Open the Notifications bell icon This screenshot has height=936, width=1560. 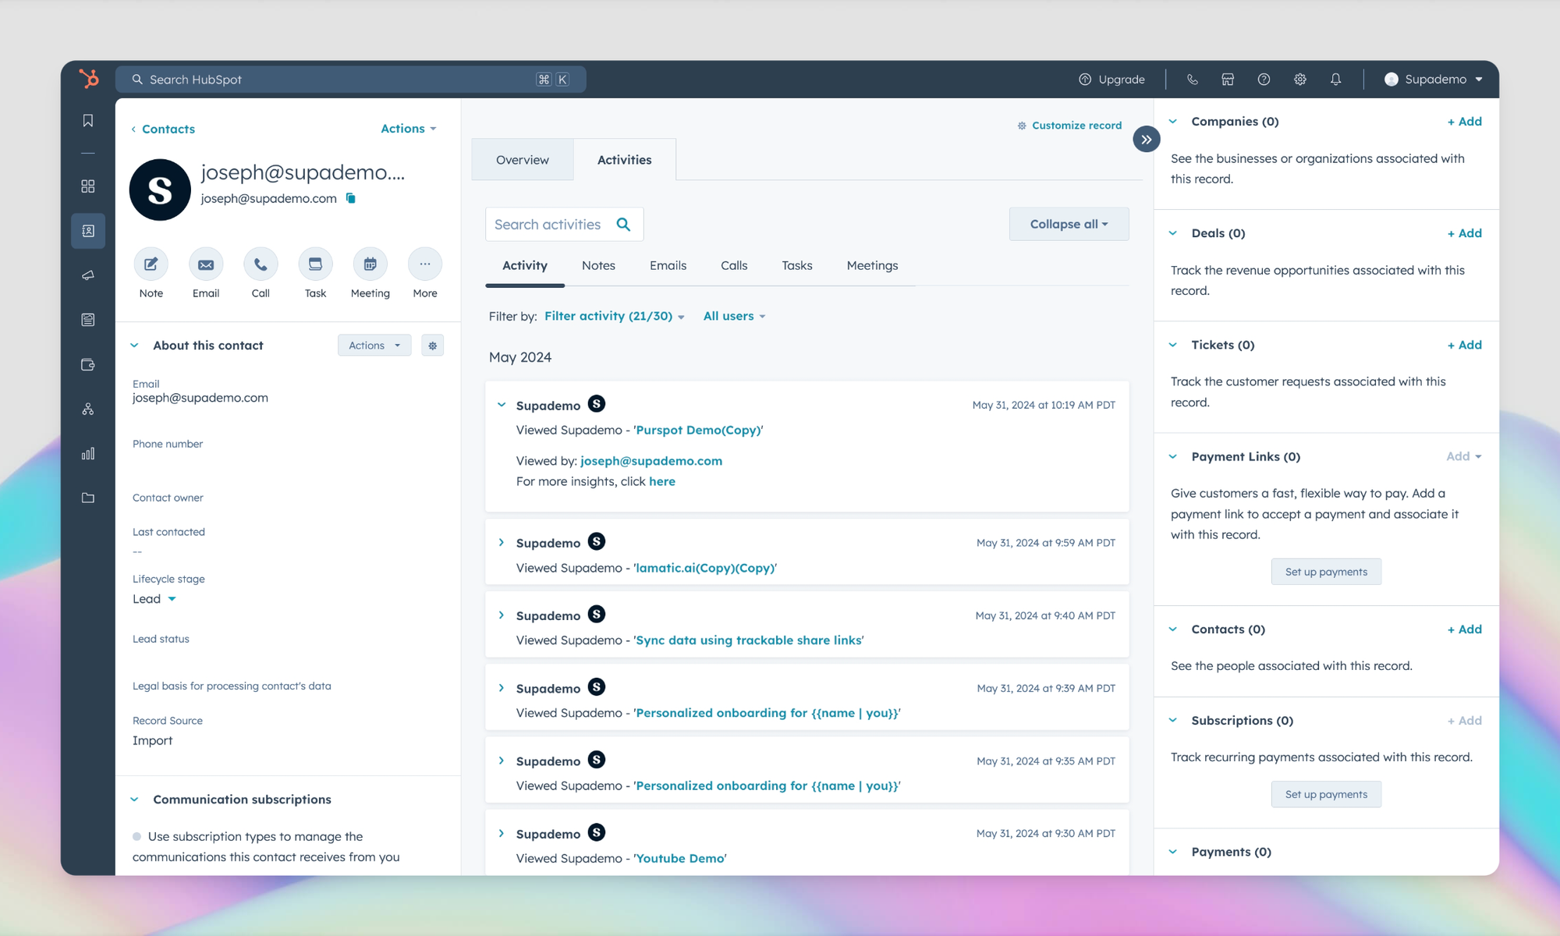tap(1335, 80)
